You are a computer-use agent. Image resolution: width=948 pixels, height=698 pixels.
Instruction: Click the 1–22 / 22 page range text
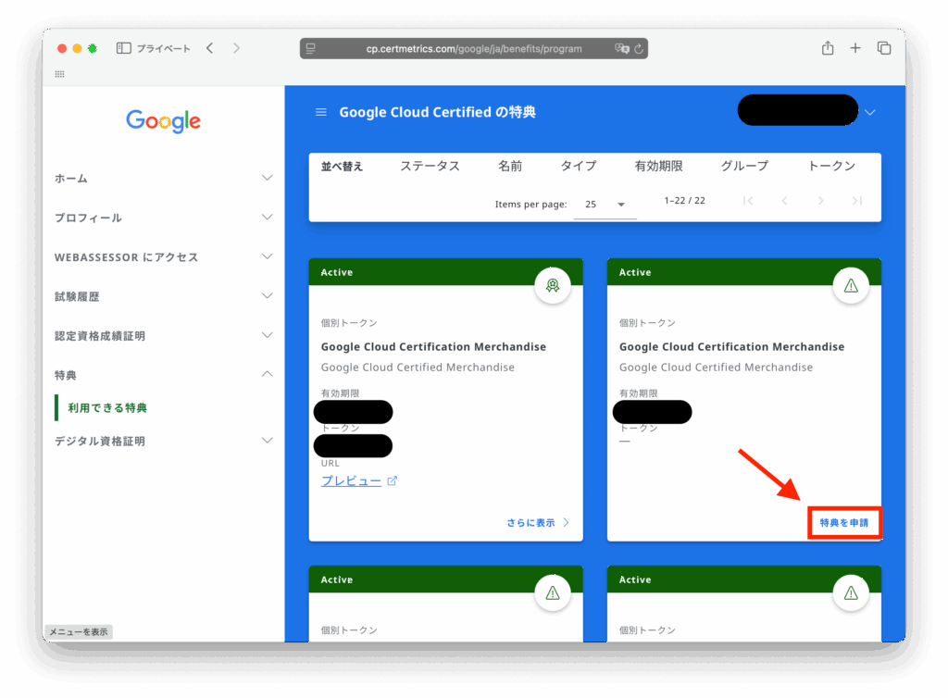click(x=684, y=201)
